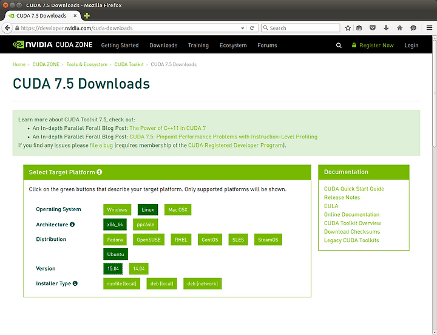Open CUDA Registered Developer Program link
Viewport: 437px width, 335px height.
coord(235,146)
